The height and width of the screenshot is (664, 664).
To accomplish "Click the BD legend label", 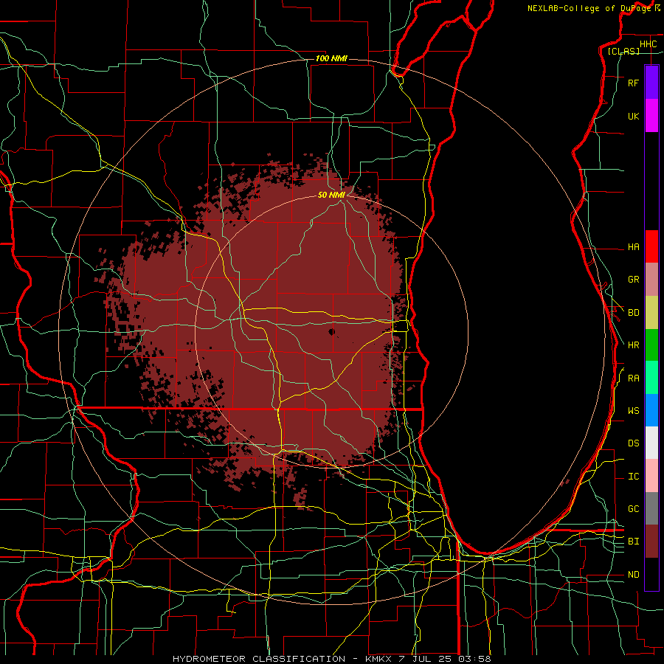I will 633,313.
